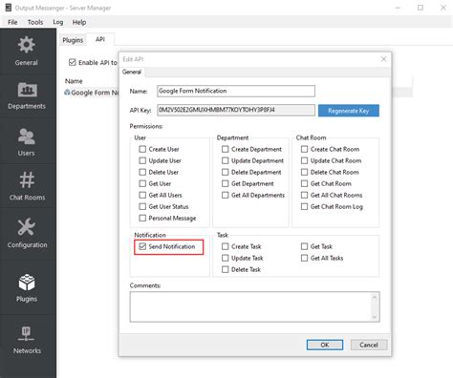Enable Delete Department permission
This screenshot has width=453, height=378.
pyautogui.click(x=226, y=172)
